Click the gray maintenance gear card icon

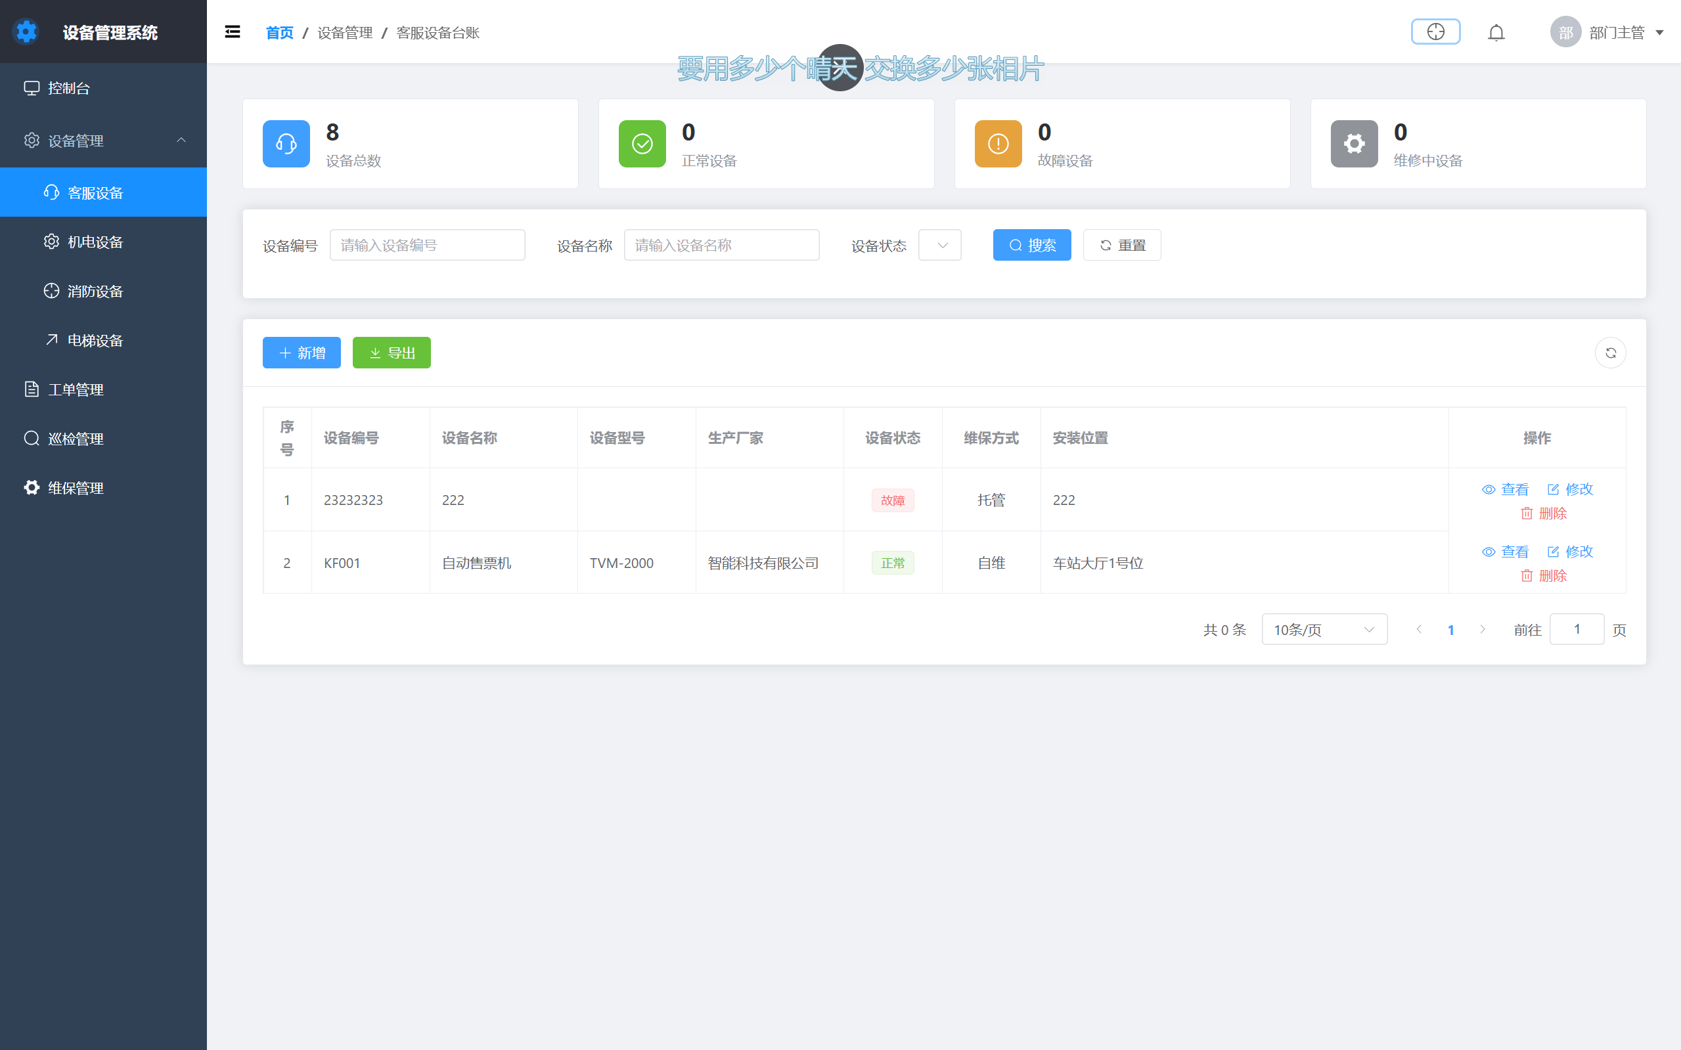pyautogui.click(x=1354, y=144)
